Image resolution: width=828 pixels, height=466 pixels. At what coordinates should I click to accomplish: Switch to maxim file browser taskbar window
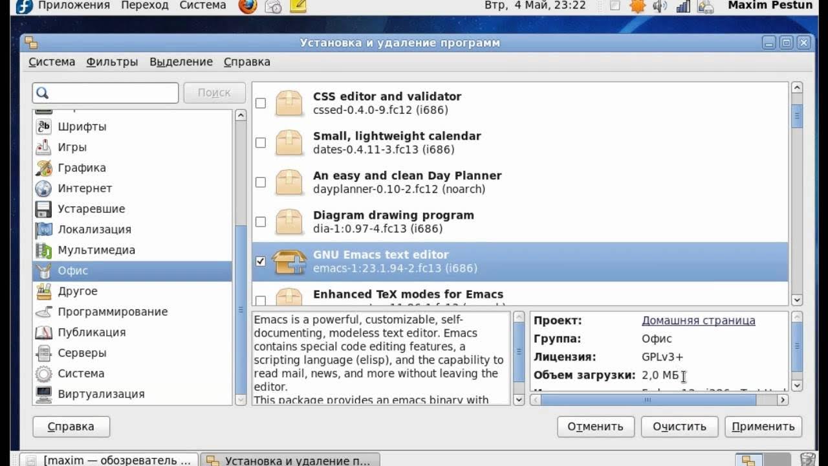pos(109,460)
